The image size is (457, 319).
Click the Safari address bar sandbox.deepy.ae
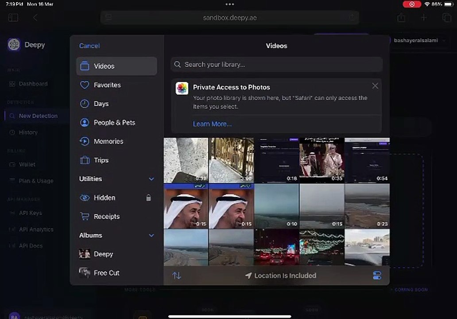click(230, 18)
